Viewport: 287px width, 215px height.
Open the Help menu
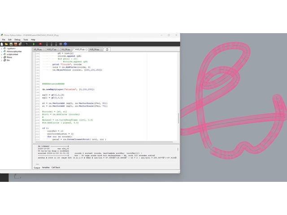click(x=33, y=40)
